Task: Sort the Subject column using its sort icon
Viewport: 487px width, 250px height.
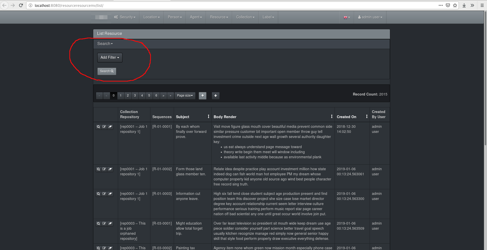Action: point(209,116)
